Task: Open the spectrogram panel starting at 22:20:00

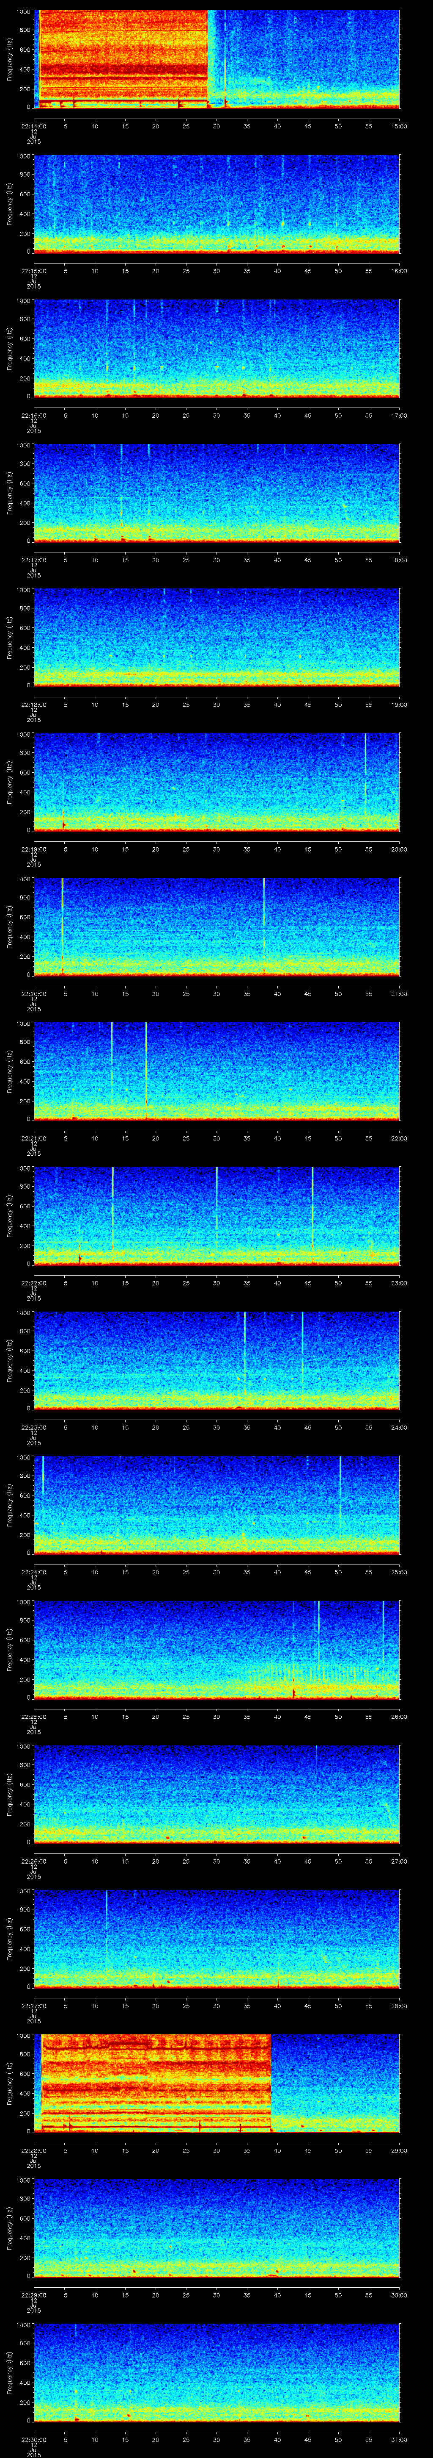Action: pos(216,927)
